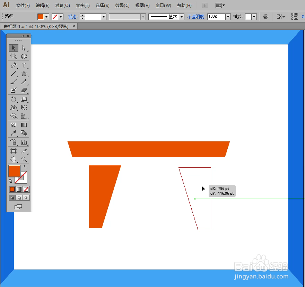Close the 未标题-1.ai document tab
Image resolution: width=305 pixels, height=287 pixels.
coord(74,26)
